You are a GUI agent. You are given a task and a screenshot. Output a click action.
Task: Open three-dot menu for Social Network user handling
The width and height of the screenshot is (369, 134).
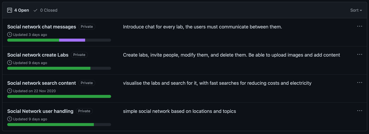pos(359,111)
